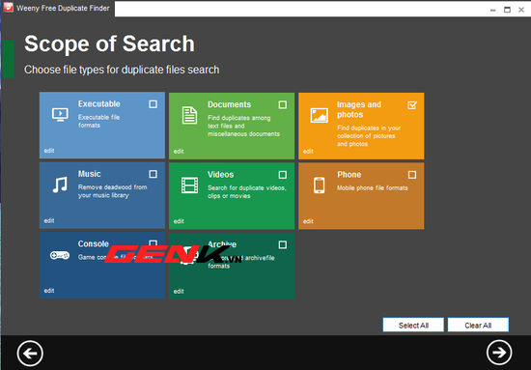Click the 'Music' tile title
Viewport: 531px width, 370px height.
tap(90, 174)
